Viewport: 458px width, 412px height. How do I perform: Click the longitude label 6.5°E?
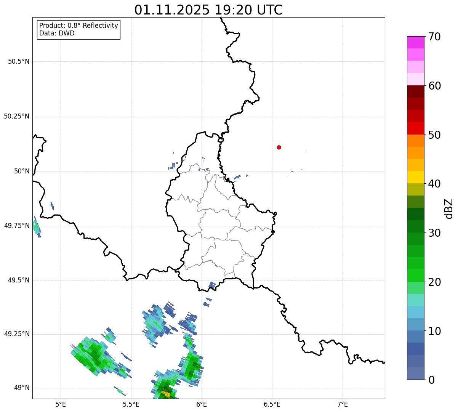(x=272, y=404)
